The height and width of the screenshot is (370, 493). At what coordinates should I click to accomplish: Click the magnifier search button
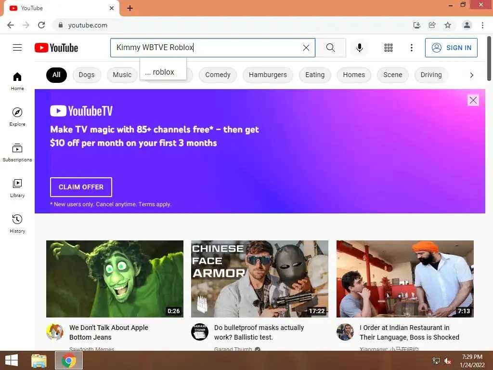point(330,48)
